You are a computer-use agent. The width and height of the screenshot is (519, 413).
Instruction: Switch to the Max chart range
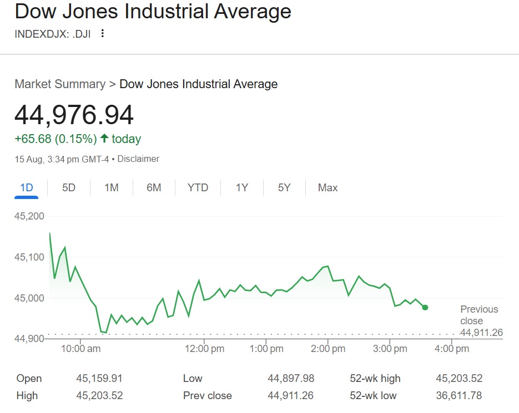tap(327, 188)
